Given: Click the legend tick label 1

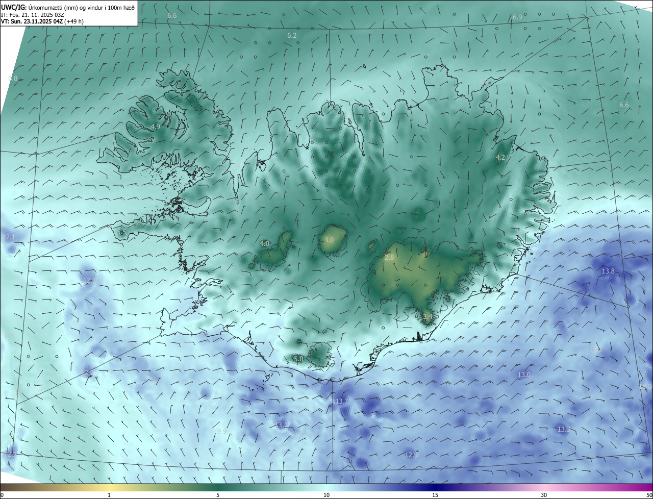Looking at the screenshot, I should coord(109,495).
